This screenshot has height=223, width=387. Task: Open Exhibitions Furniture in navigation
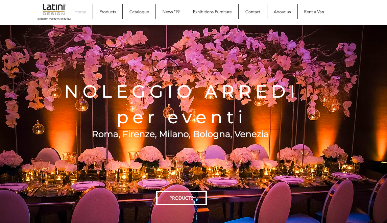pos(212,11)
